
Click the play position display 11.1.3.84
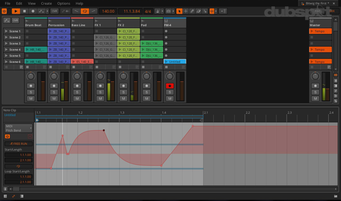point(131,11)
